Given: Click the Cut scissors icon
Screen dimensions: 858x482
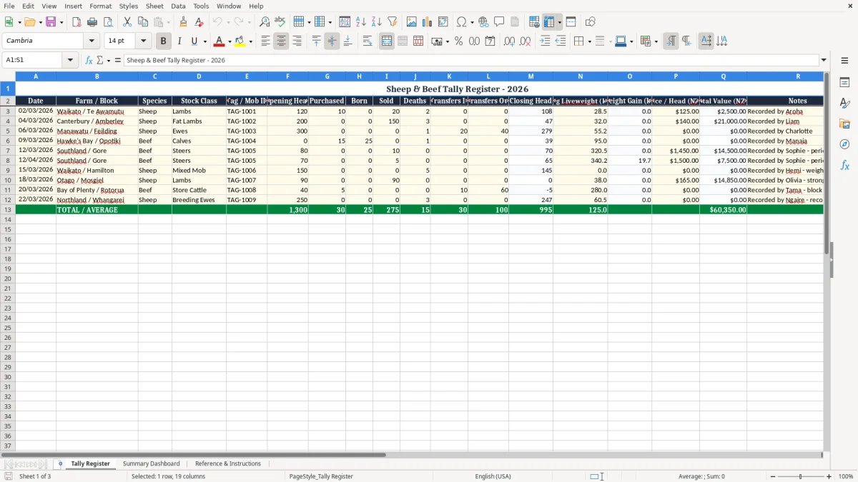Looking at the screenshot, I should [127, 22].
